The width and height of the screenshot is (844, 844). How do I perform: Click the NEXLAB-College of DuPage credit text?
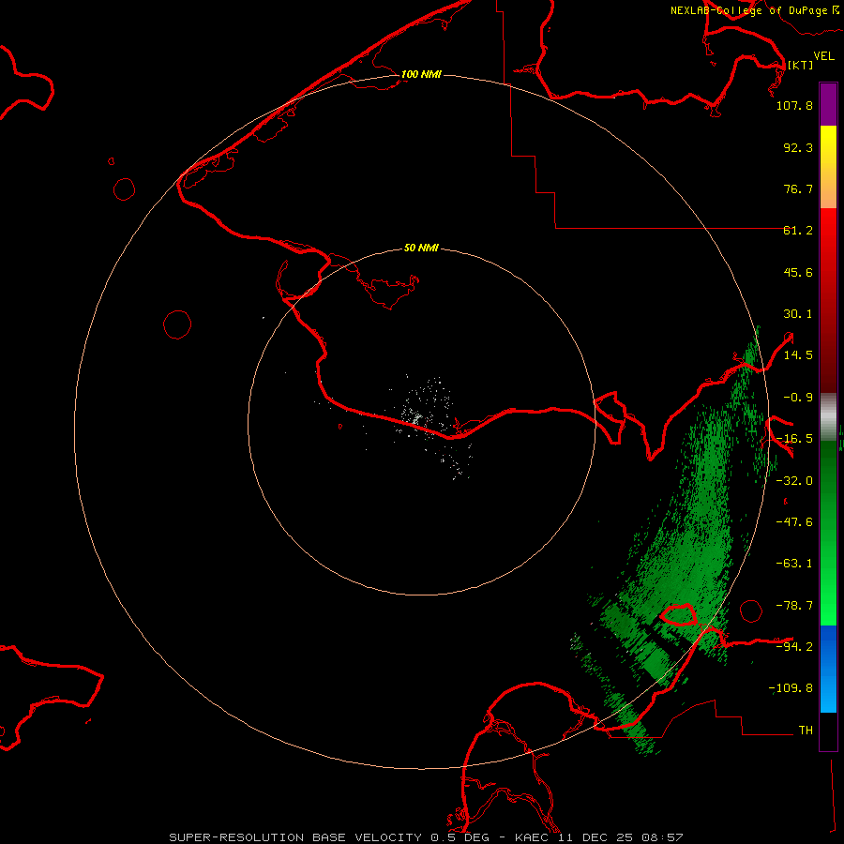point(754,10)
